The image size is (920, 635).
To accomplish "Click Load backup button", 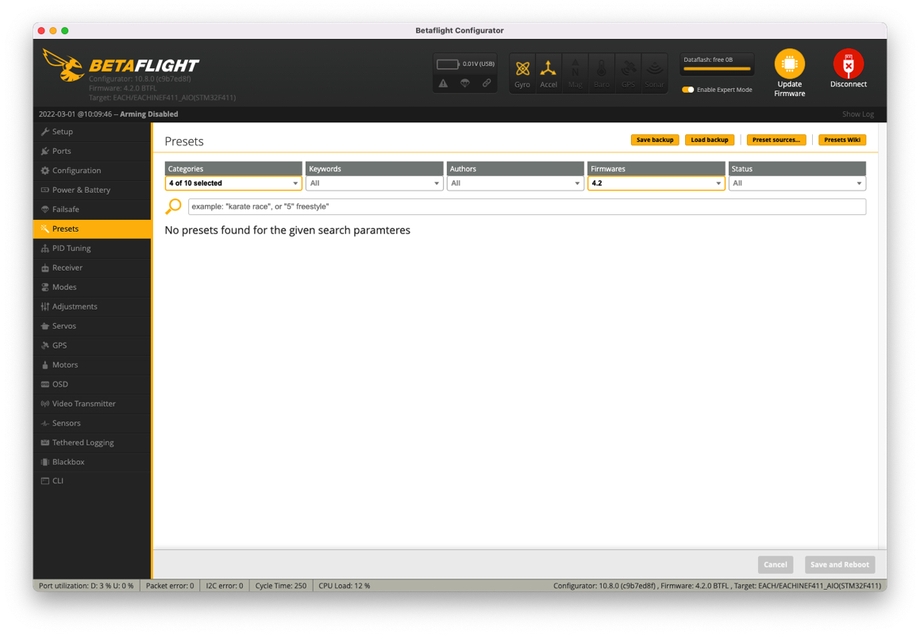I will [710, 140].
